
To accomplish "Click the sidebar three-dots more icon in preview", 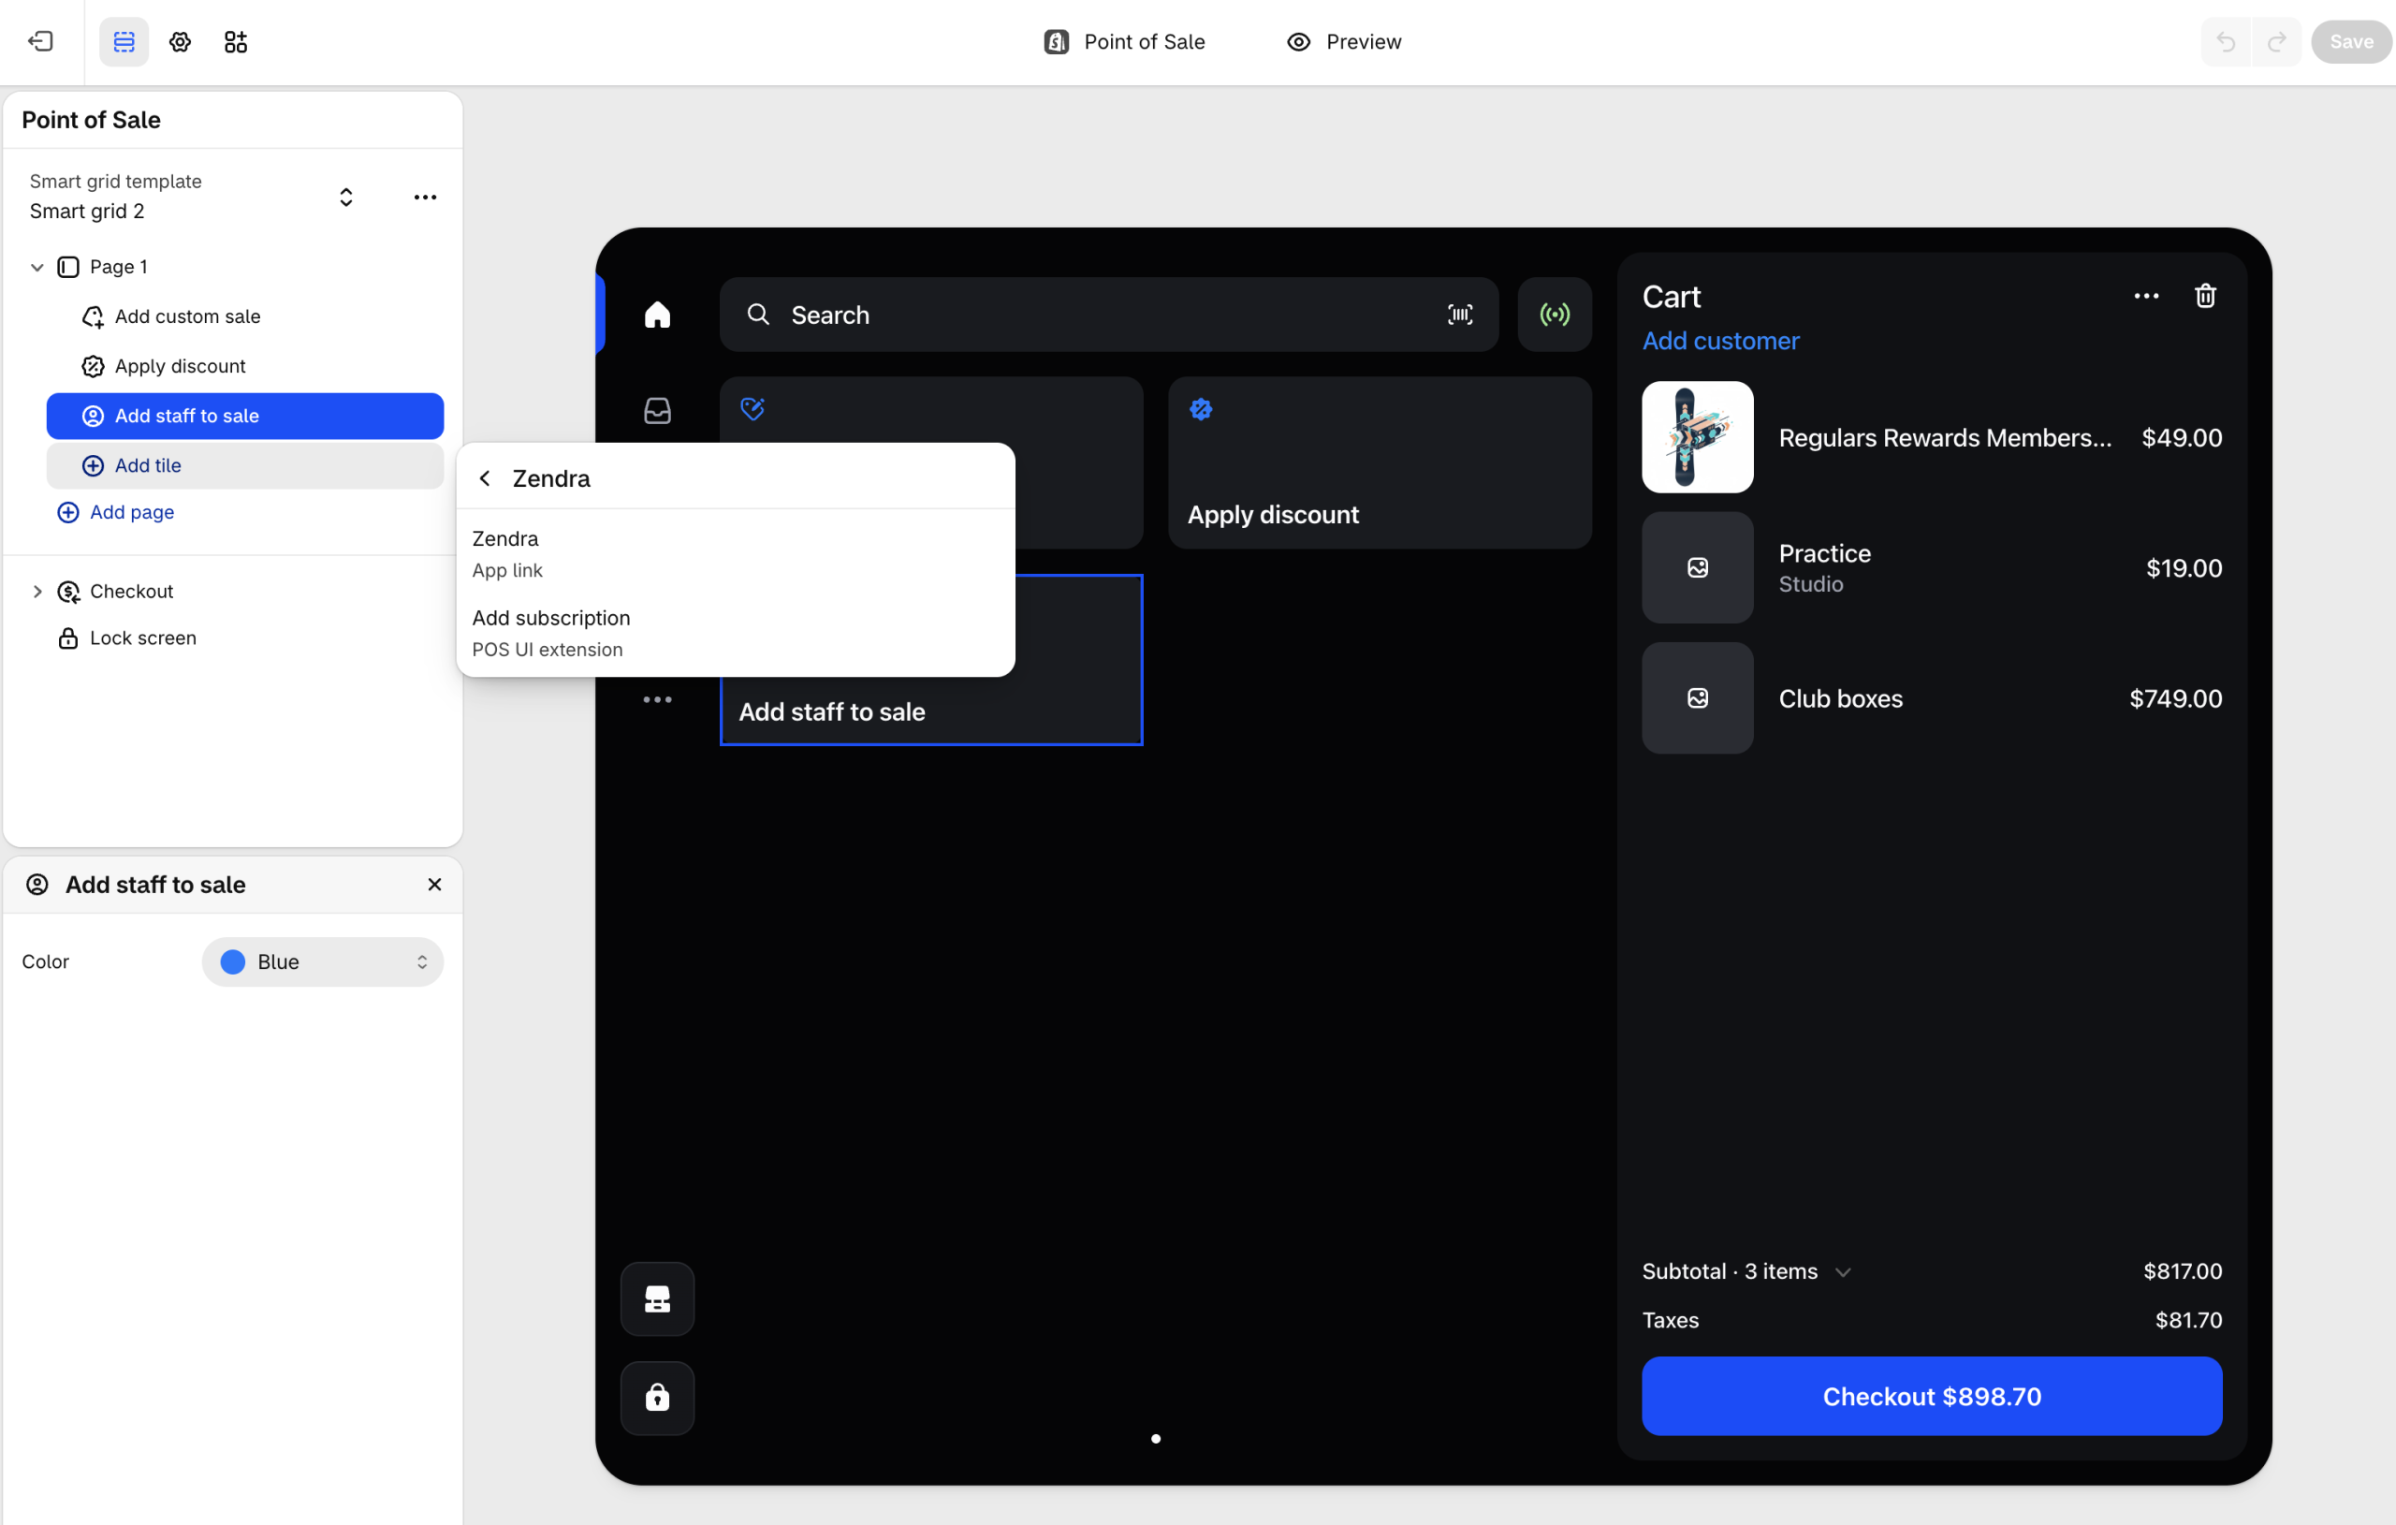I will (657, 700).
